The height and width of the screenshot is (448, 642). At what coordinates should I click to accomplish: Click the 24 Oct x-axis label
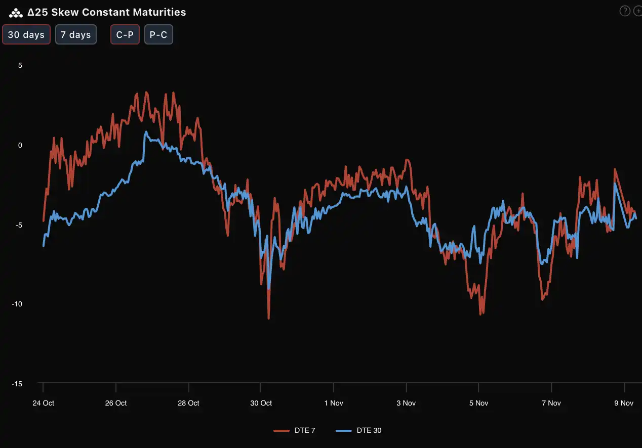click(x=43, y=403)
